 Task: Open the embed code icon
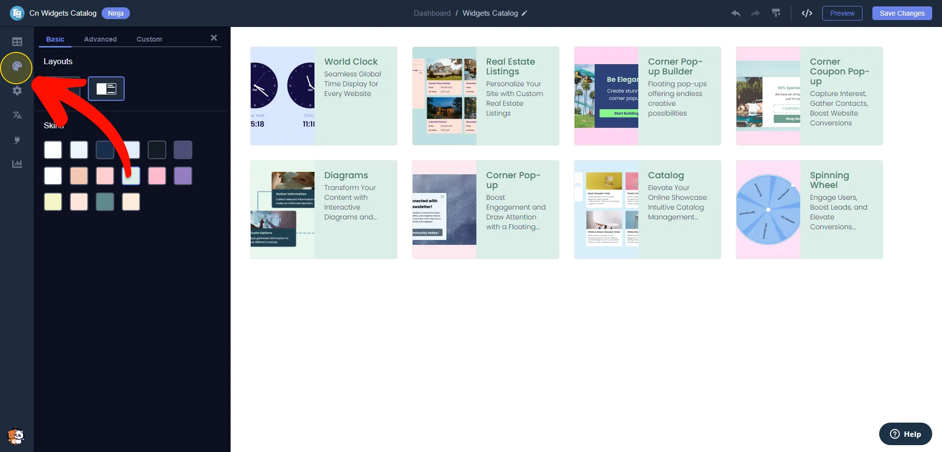point(807,13)
